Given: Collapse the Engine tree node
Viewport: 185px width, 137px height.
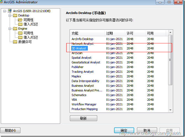Looking at the screenshot, I should click(x=10, y=29).
